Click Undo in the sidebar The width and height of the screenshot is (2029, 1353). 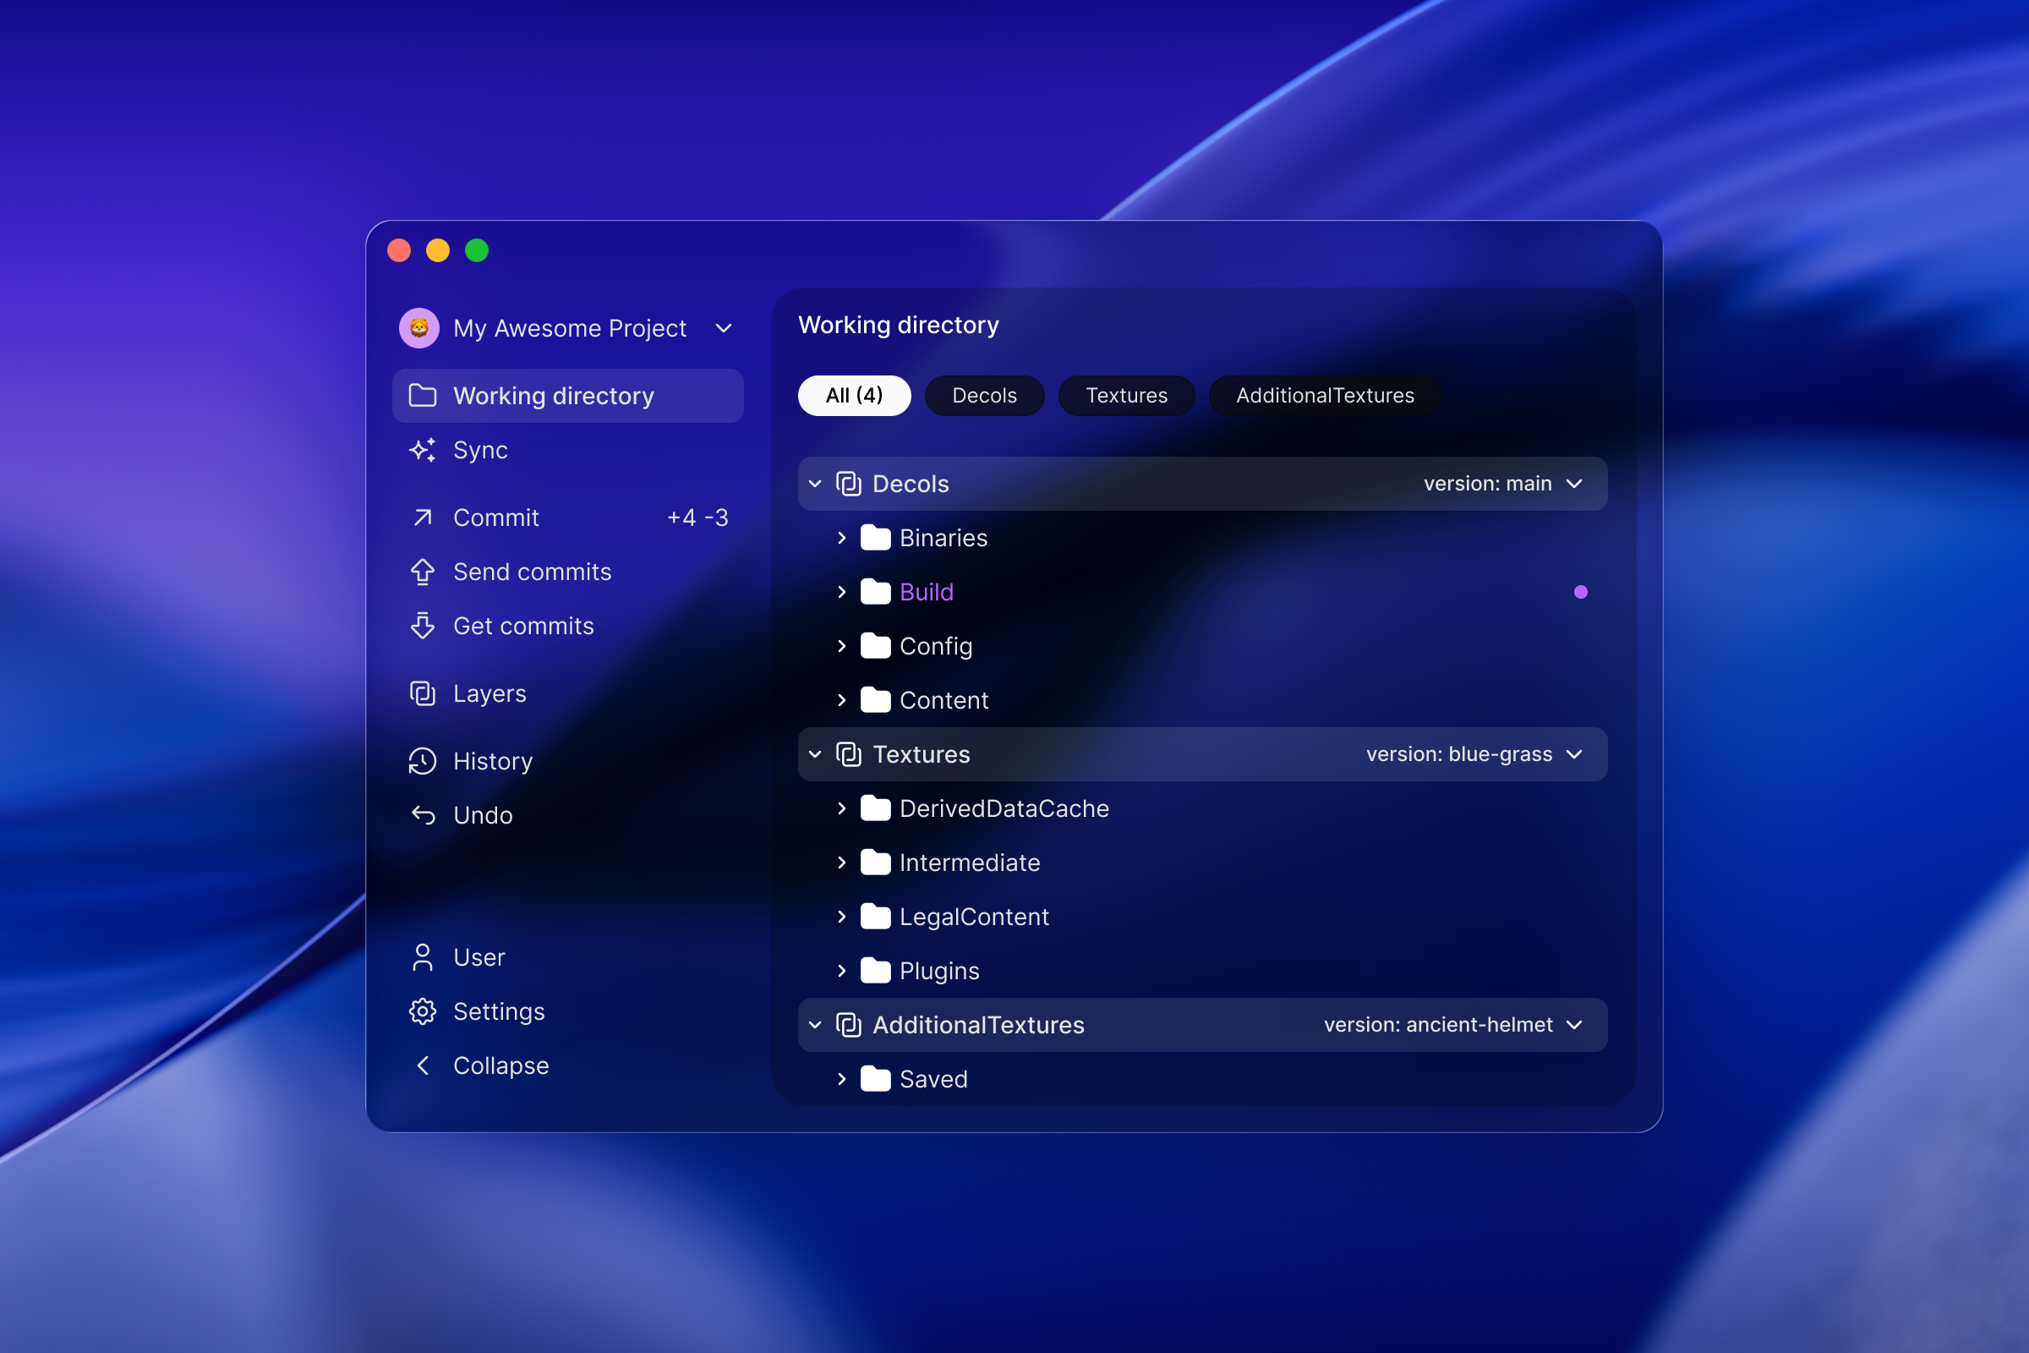[483, 815]
